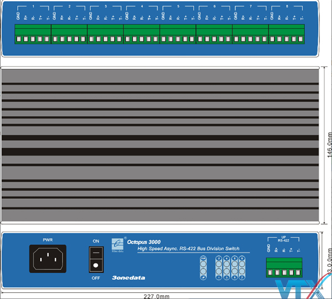Click the port 2 number label
Image resolution: width=332 pixels, height=299 pixels.
(69, 6)
